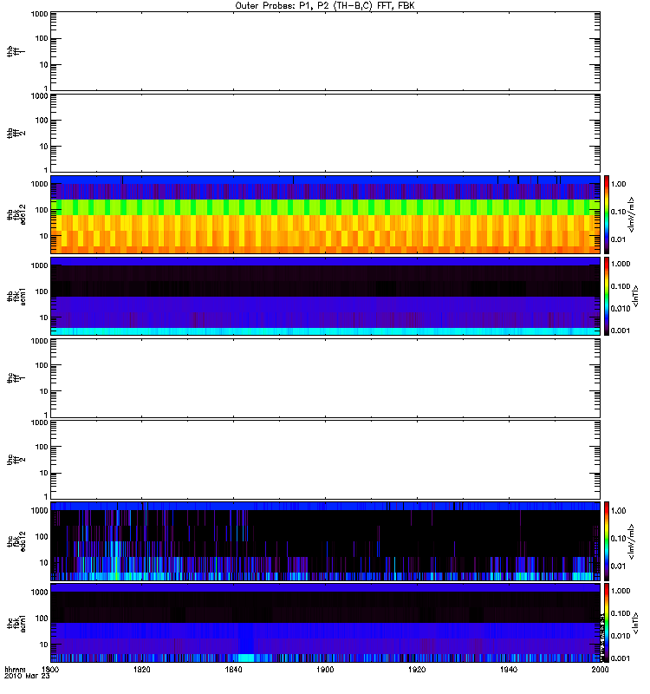
Task: Click the '1920' time axis label
Action: pos(417,670)
